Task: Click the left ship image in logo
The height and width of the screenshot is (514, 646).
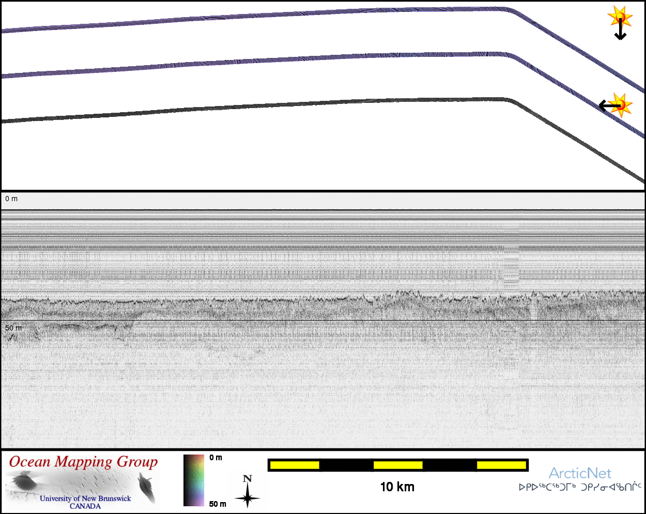Action: (x=23, y=483)
